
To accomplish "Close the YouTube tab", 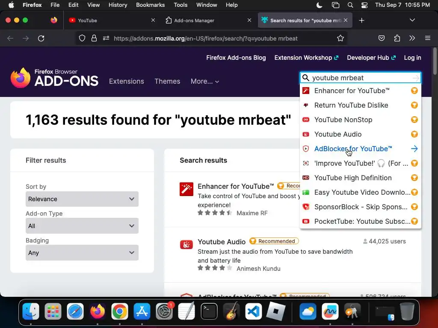I will click(x=153, y=20).
